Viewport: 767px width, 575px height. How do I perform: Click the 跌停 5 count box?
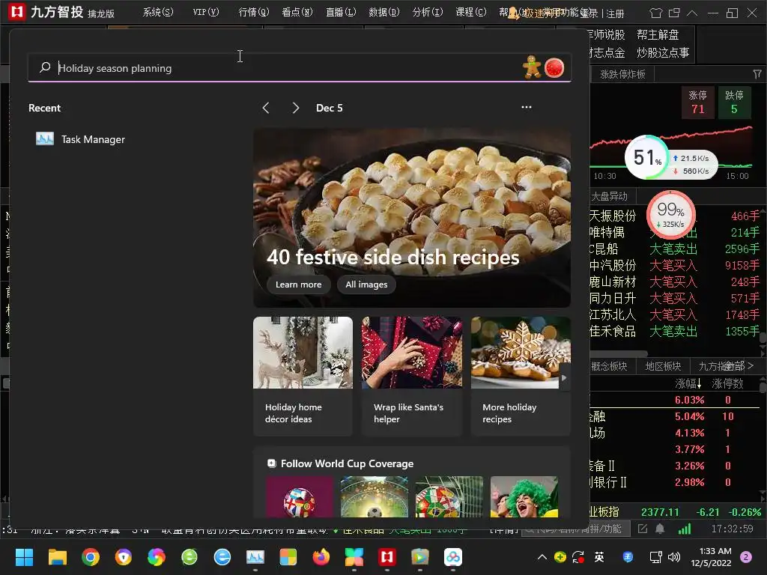734,103
